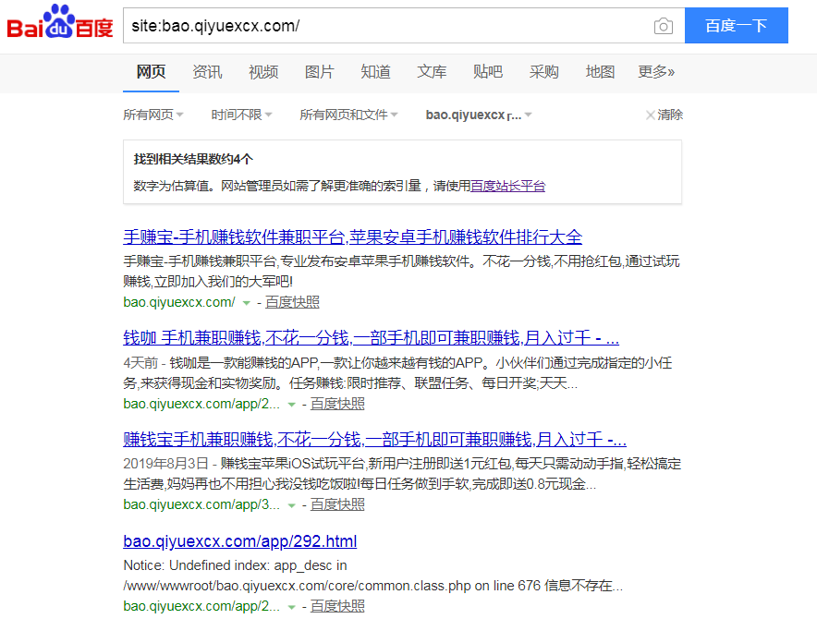
Task: Switch to the 采购 tab
Action: click(x=544, y=72)
